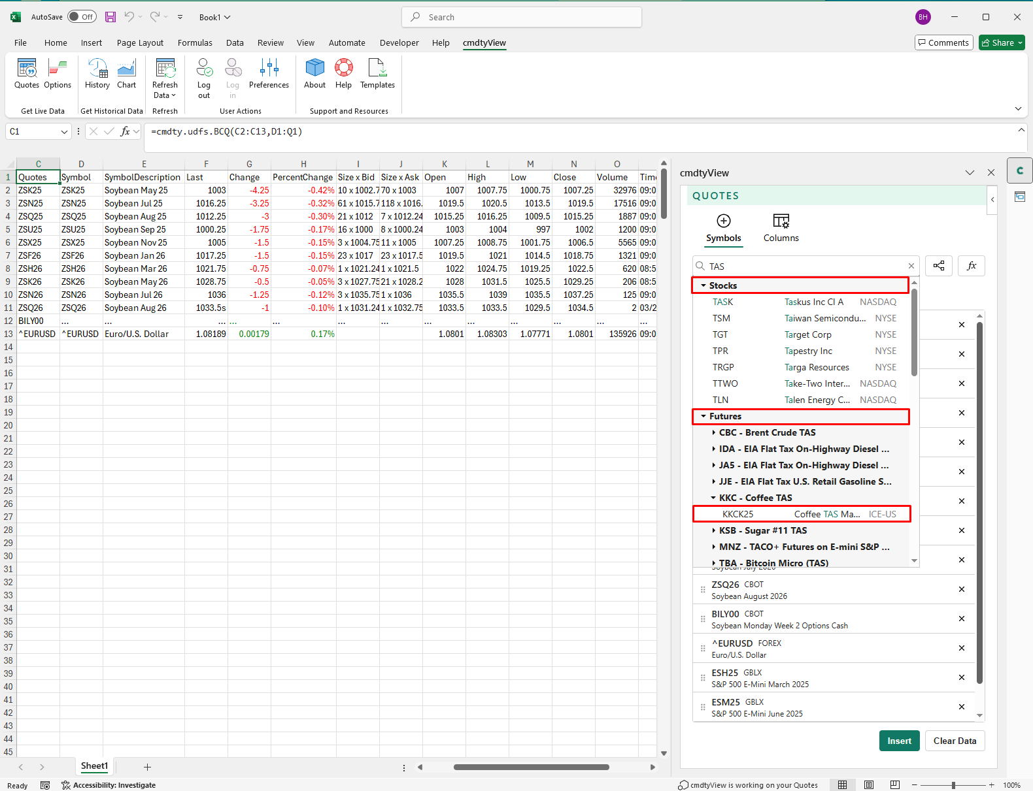Open the Comments button

[x=943, y=42]
